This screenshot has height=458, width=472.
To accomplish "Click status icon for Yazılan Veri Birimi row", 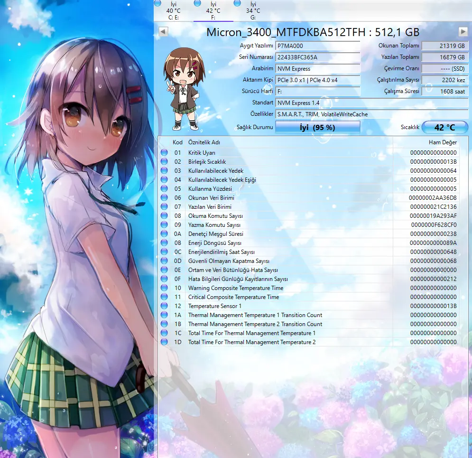I will click(164, 206).
